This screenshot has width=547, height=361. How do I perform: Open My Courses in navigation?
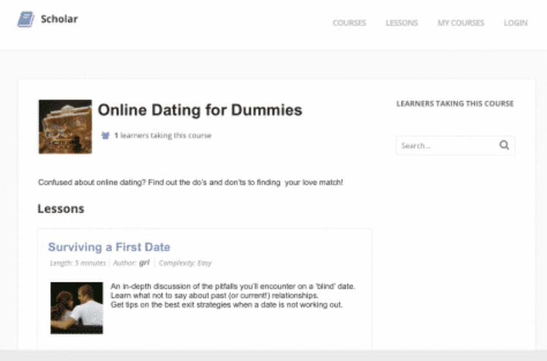click(x=461, y=23)
